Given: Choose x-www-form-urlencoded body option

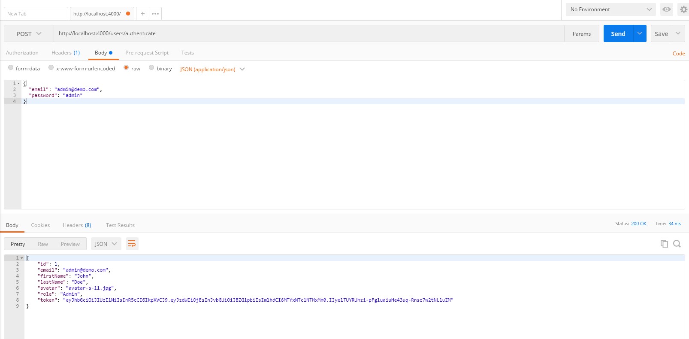Looking at the screenshot, I should pyautogui.click(x=51, y=68).
